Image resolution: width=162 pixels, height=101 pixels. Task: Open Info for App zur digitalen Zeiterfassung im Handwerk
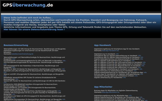(141, 69)
